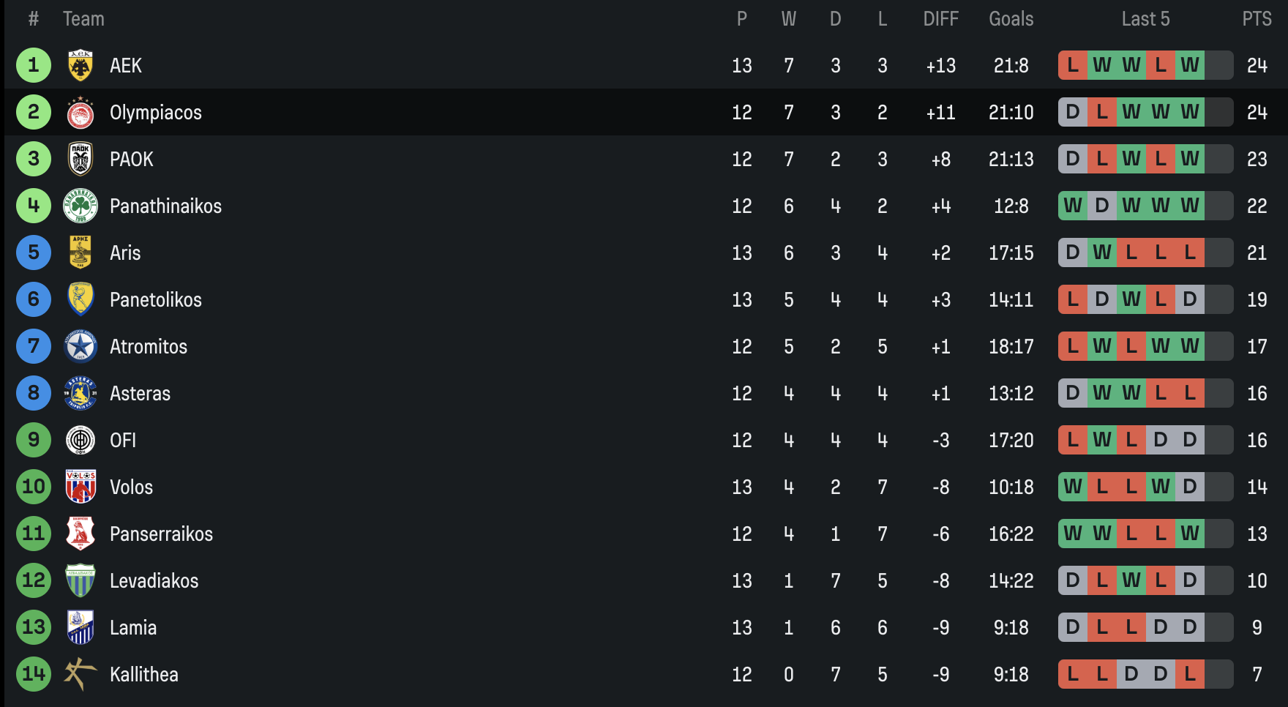Click the PAOK team badge
The image size is (1288, 707).
tap(80, 159)
